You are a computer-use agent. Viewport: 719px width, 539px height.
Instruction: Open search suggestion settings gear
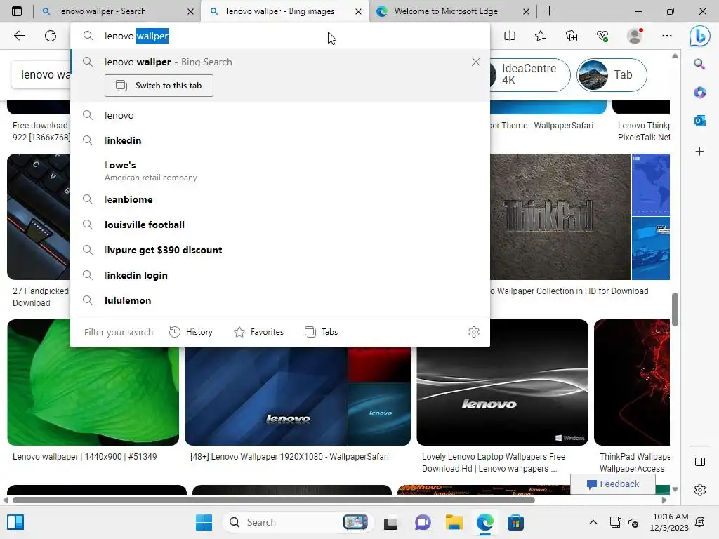[474, 332]
